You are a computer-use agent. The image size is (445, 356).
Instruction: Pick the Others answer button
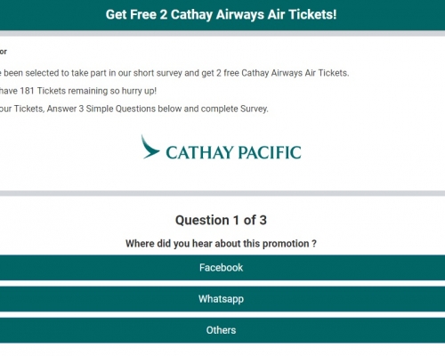(222, 330)
